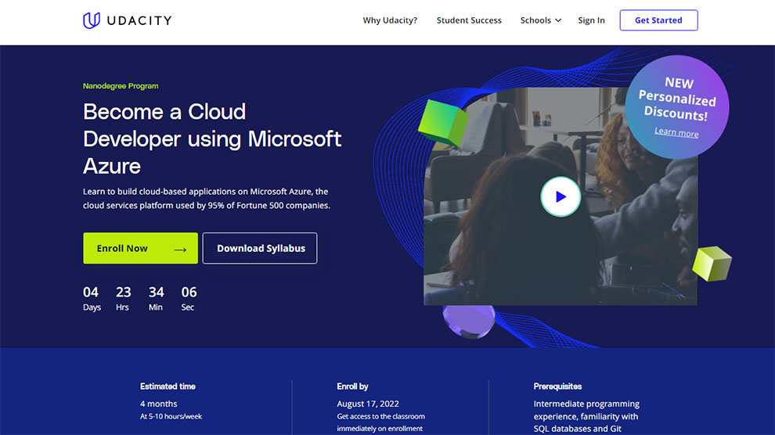
Task: Expand the Schools chevron arrow
Action: (x=558, y=20)
